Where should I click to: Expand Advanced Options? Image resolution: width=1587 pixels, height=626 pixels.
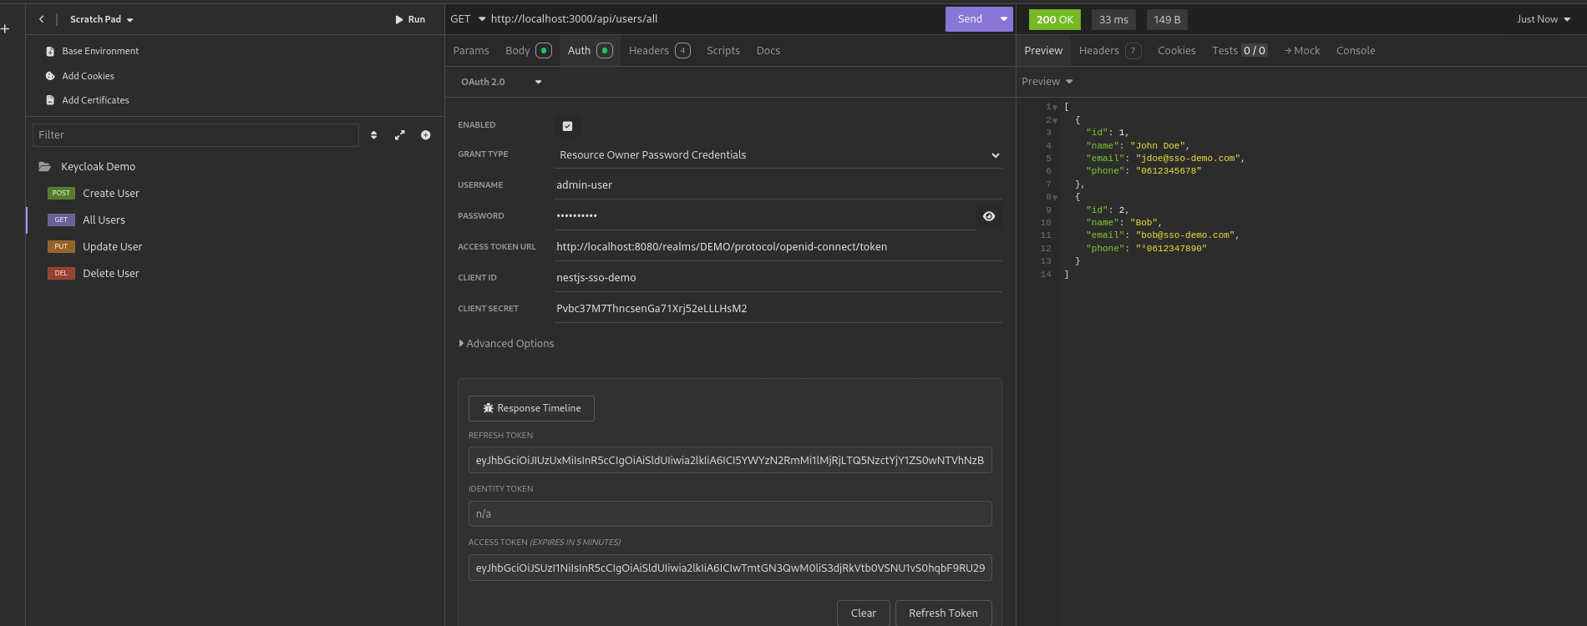[506, 344]
